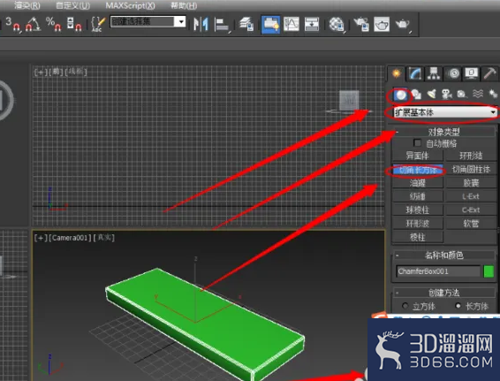This screenshot has height=381, width=500.
Task: Open Render Setup icon
Action: pyautogui.click(x=361, y=24)
